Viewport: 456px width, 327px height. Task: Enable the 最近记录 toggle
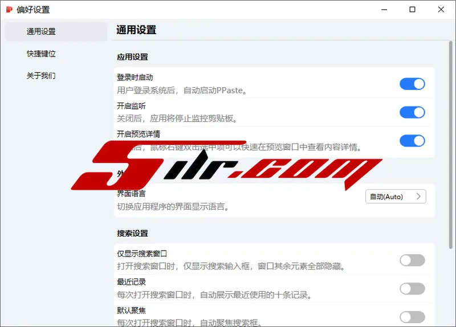pyautogui.click(x=412, y=289)
